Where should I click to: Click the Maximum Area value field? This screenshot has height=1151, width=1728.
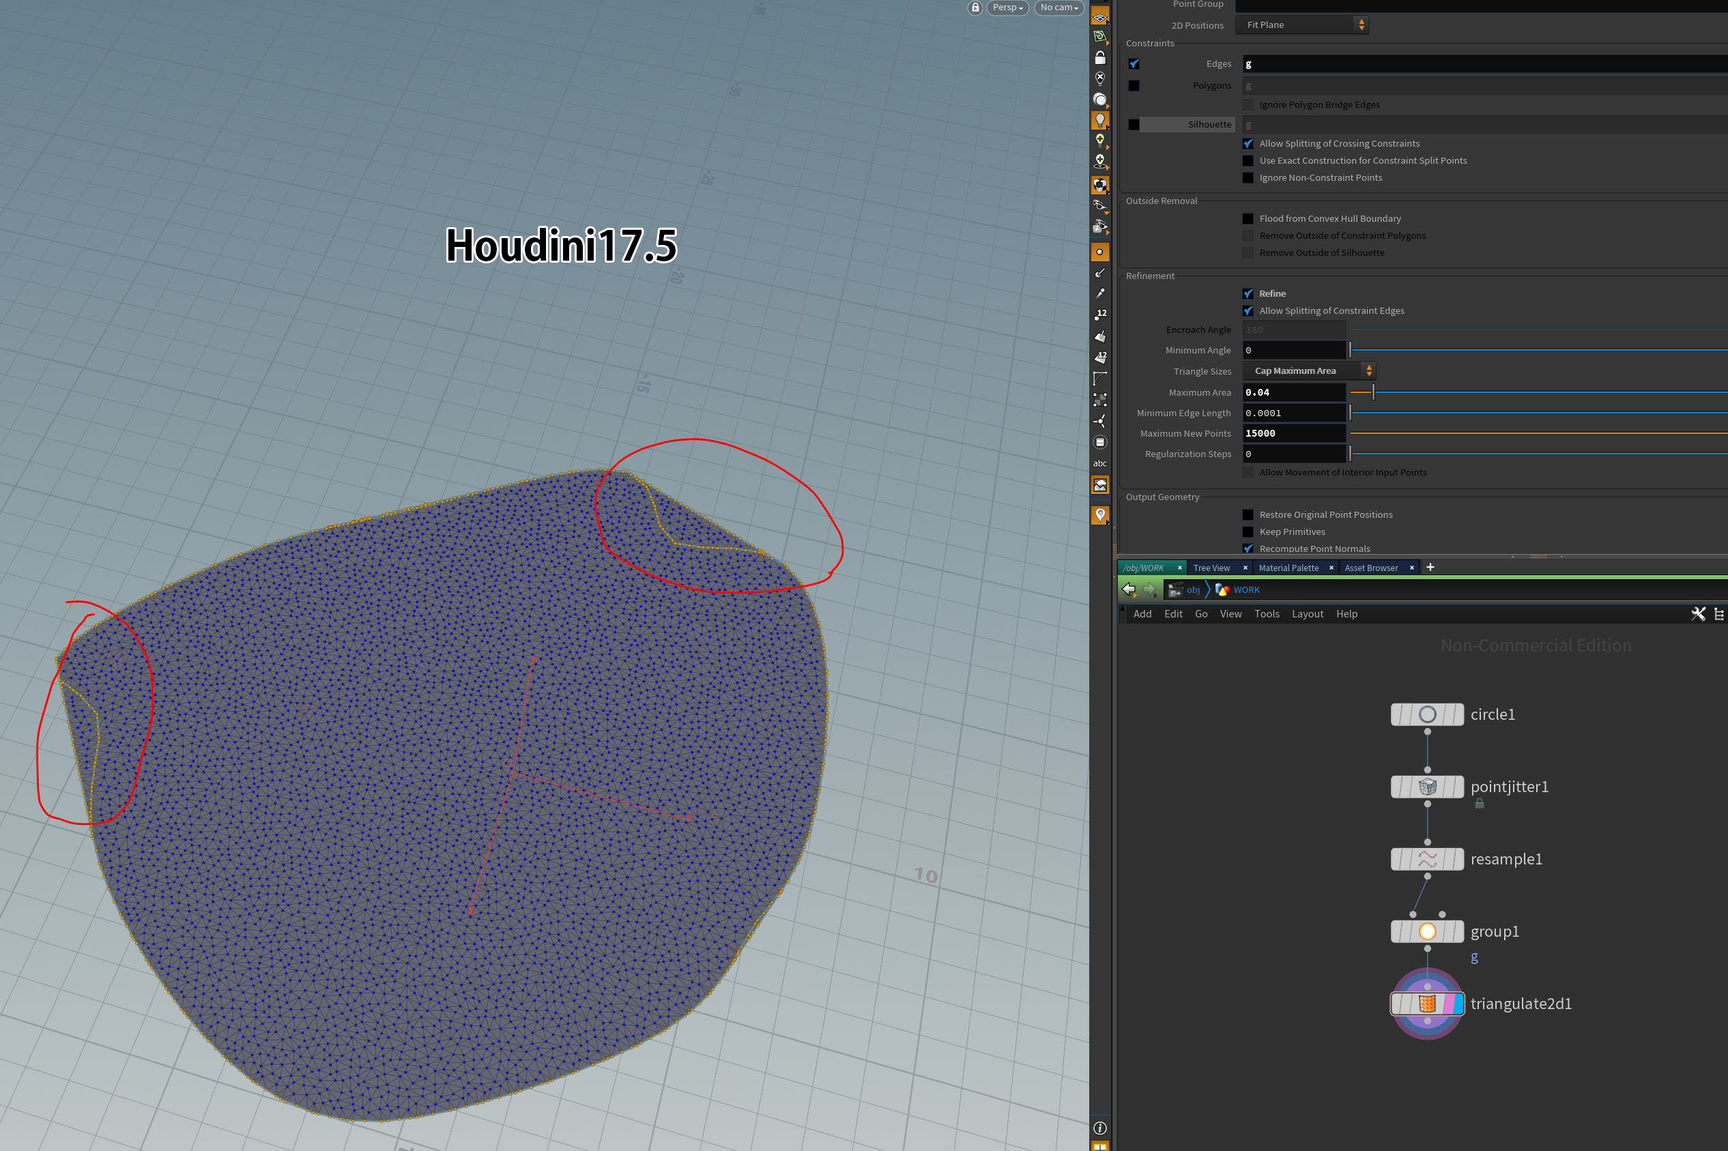click(1294, 392)
